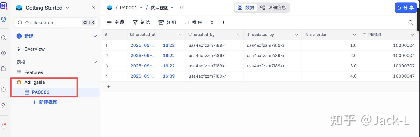
Task: Add new row with plus icon
Action: pos(109,87)
